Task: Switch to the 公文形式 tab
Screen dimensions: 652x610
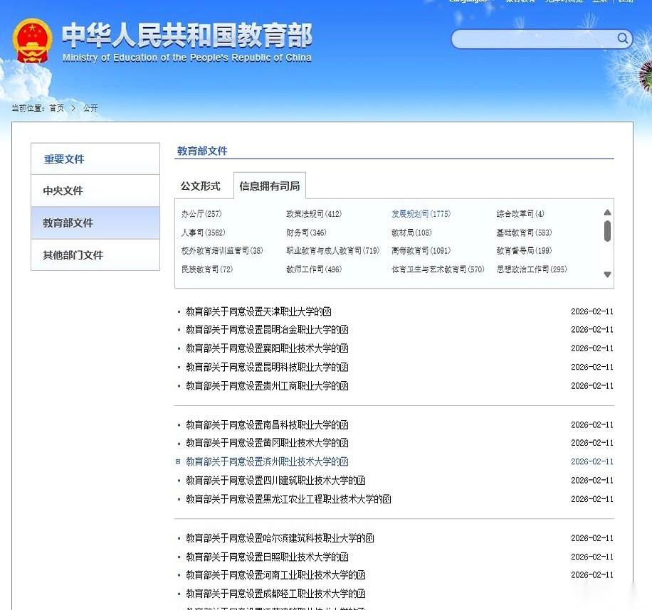Action: point(201,185)
